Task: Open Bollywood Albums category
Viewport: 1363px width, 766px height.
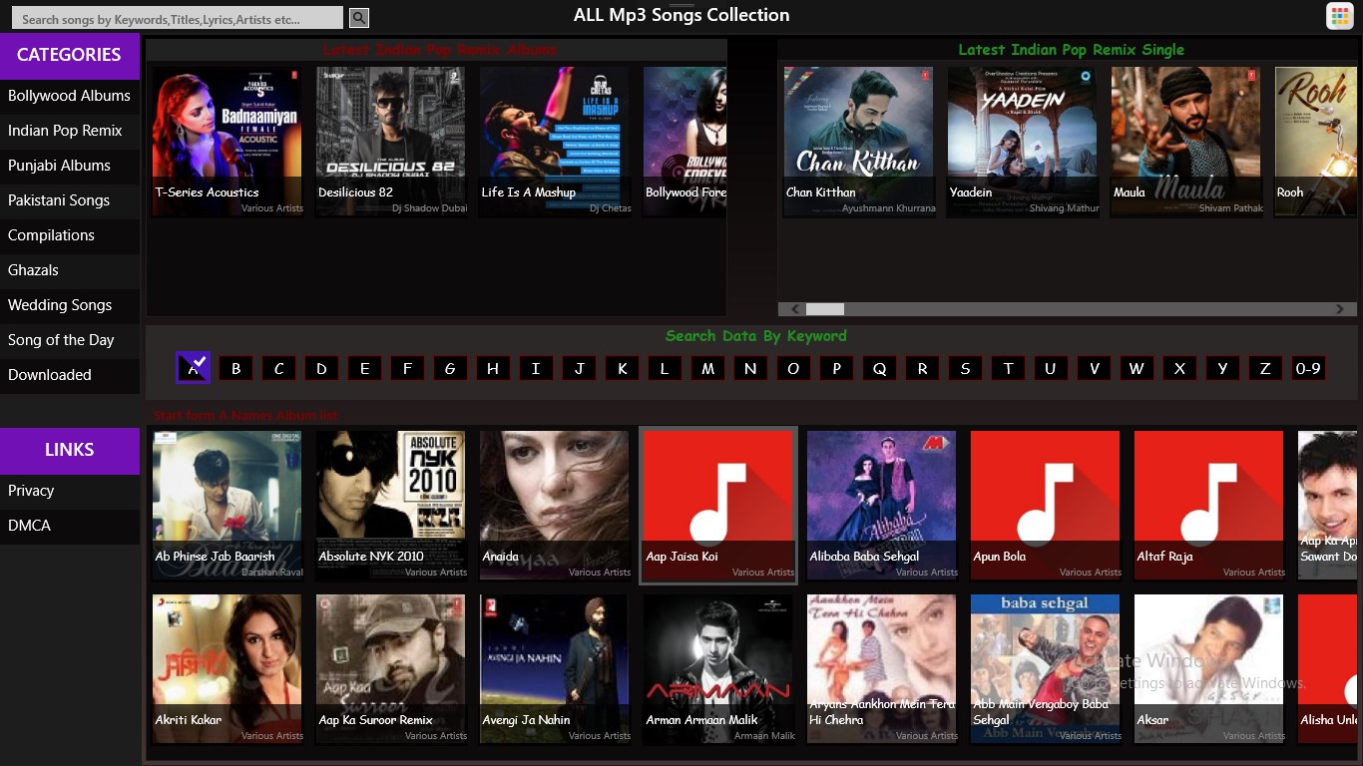Action: (70, 96)
